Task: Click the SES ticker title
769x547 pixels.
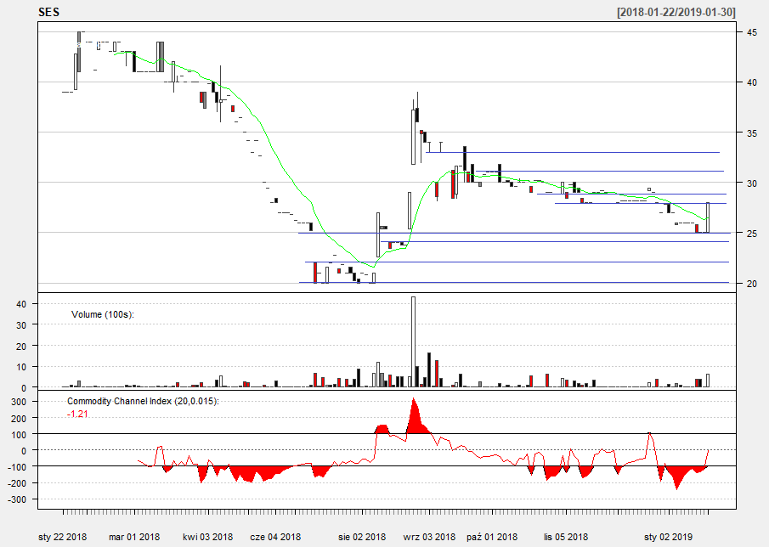Action: pos(48,12)
